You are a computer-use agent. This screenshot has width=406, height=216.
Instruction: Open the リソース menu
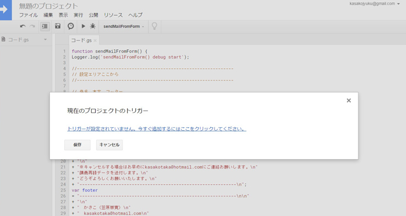pyautogui.click(x=113, y=15)
